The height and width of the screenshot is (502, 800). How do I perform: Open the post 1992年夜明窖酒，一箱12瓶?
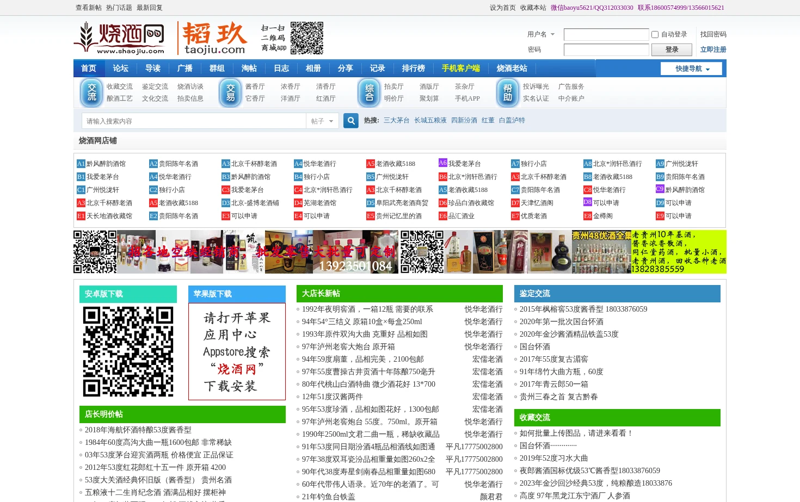coord(367,309)
